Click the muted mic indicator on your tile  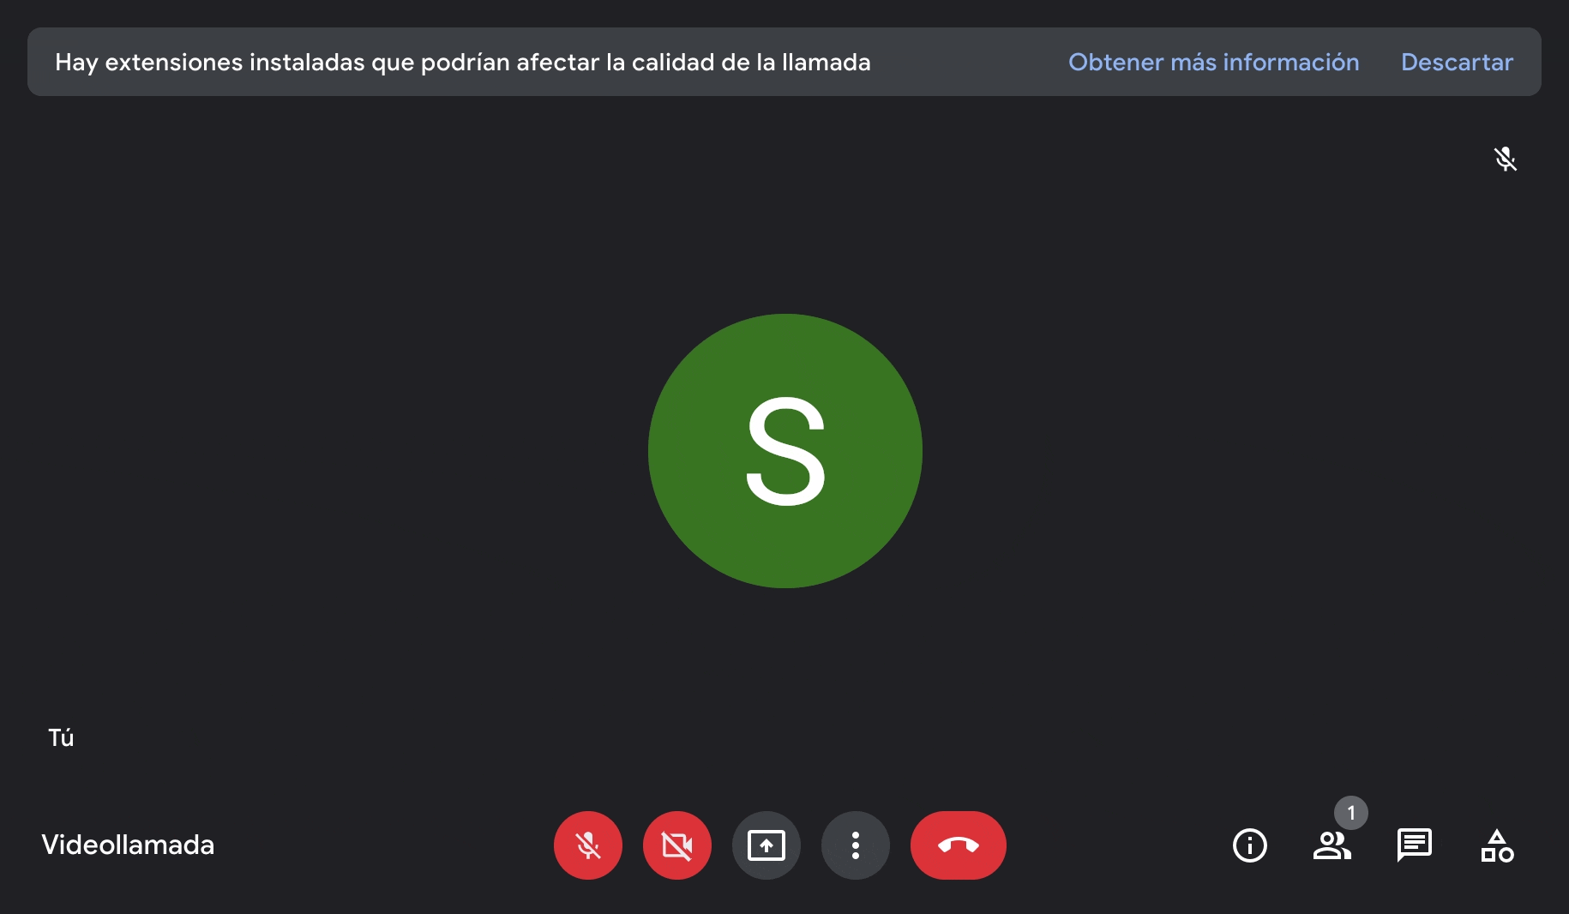(1506, 159)
